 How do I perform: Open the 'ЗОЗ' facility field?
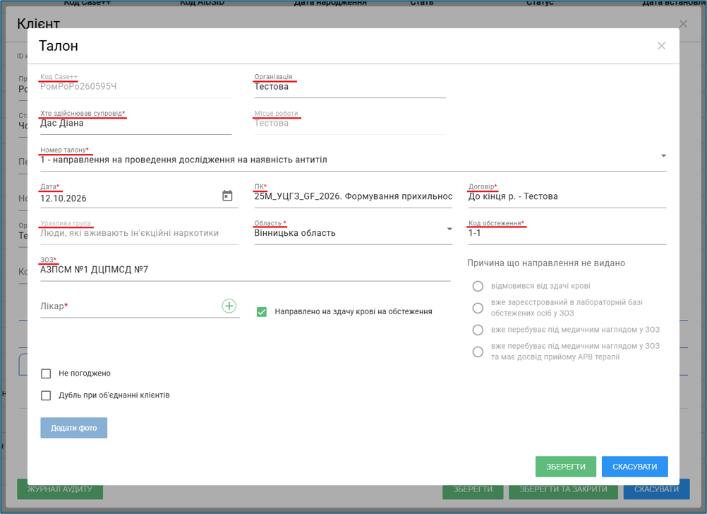(246, 270)
